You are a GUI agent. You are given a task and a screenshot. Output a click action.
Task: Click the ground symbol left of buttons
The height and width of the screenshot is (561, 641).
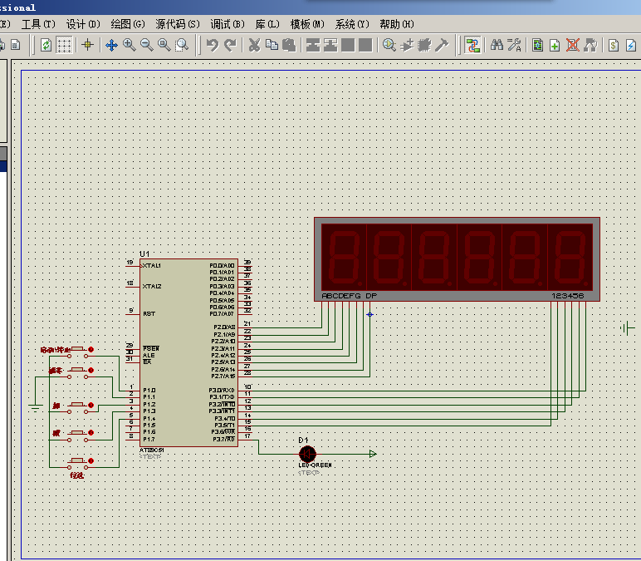pyautogui.click(x=36, y=407)
